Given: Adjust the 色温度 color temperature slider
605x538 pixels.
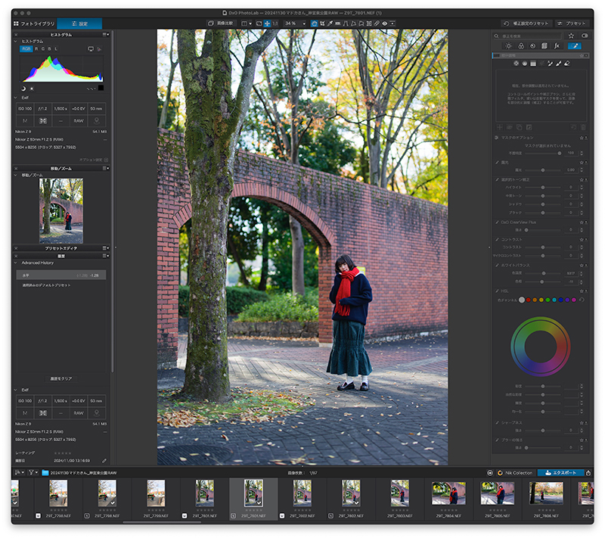Looking at the screenshot, I should 542,273.
